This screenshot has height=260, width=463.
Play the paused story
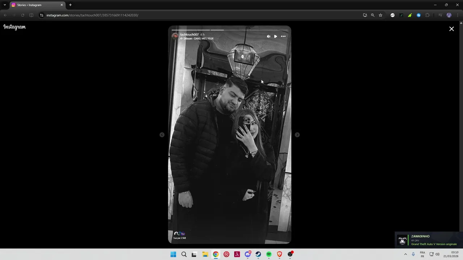click(x=276, y=36)
